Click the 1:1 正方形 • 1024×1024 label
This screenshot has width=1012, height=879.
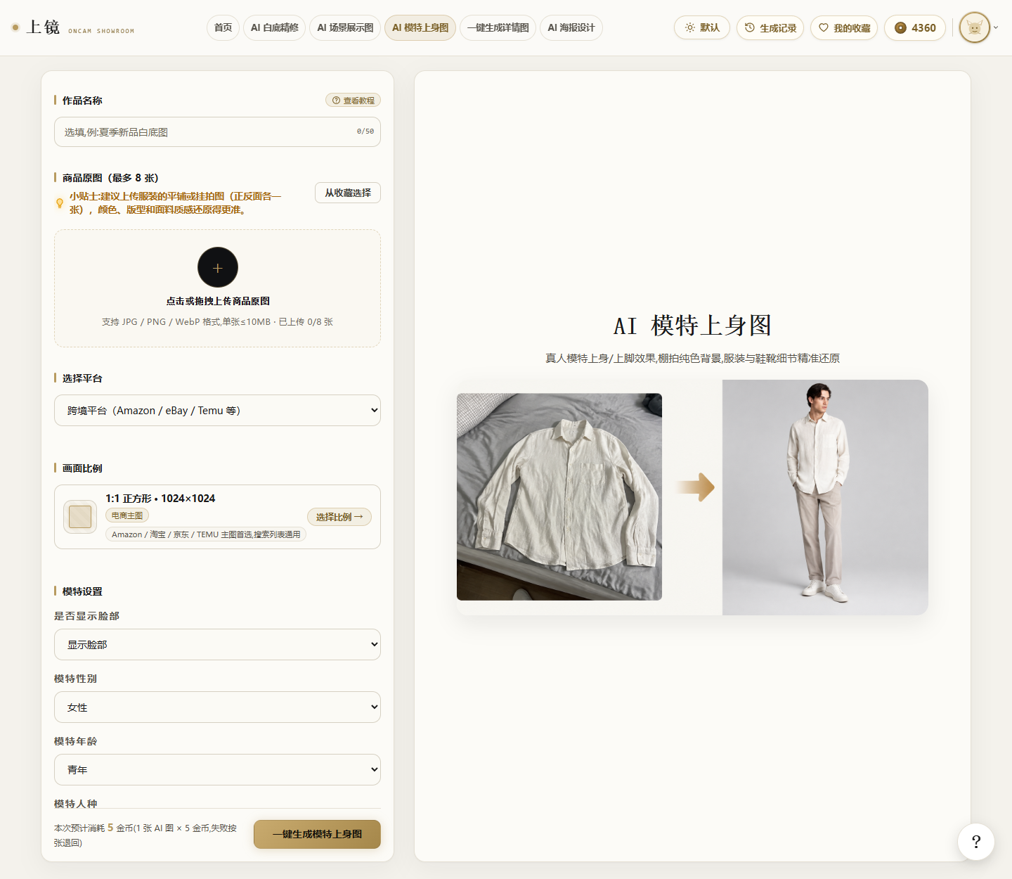[160, 498]
